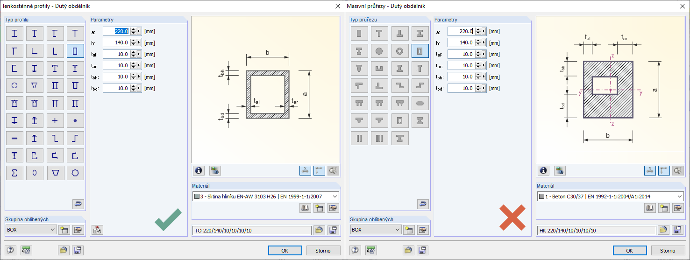Open arrow menu beside parameter b in right dialog

coord(484,42)
